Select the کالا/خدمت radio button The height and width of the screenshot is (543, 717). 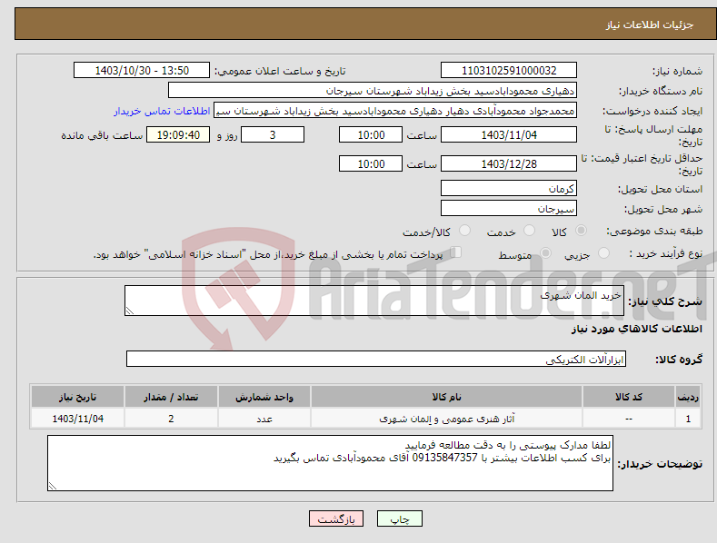click(x=464, y=231)
